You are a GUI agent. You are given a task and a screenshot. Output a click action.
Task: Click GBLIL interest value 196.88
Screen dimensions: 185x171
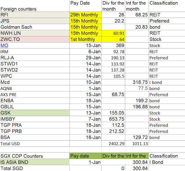(x=137, y=107)
